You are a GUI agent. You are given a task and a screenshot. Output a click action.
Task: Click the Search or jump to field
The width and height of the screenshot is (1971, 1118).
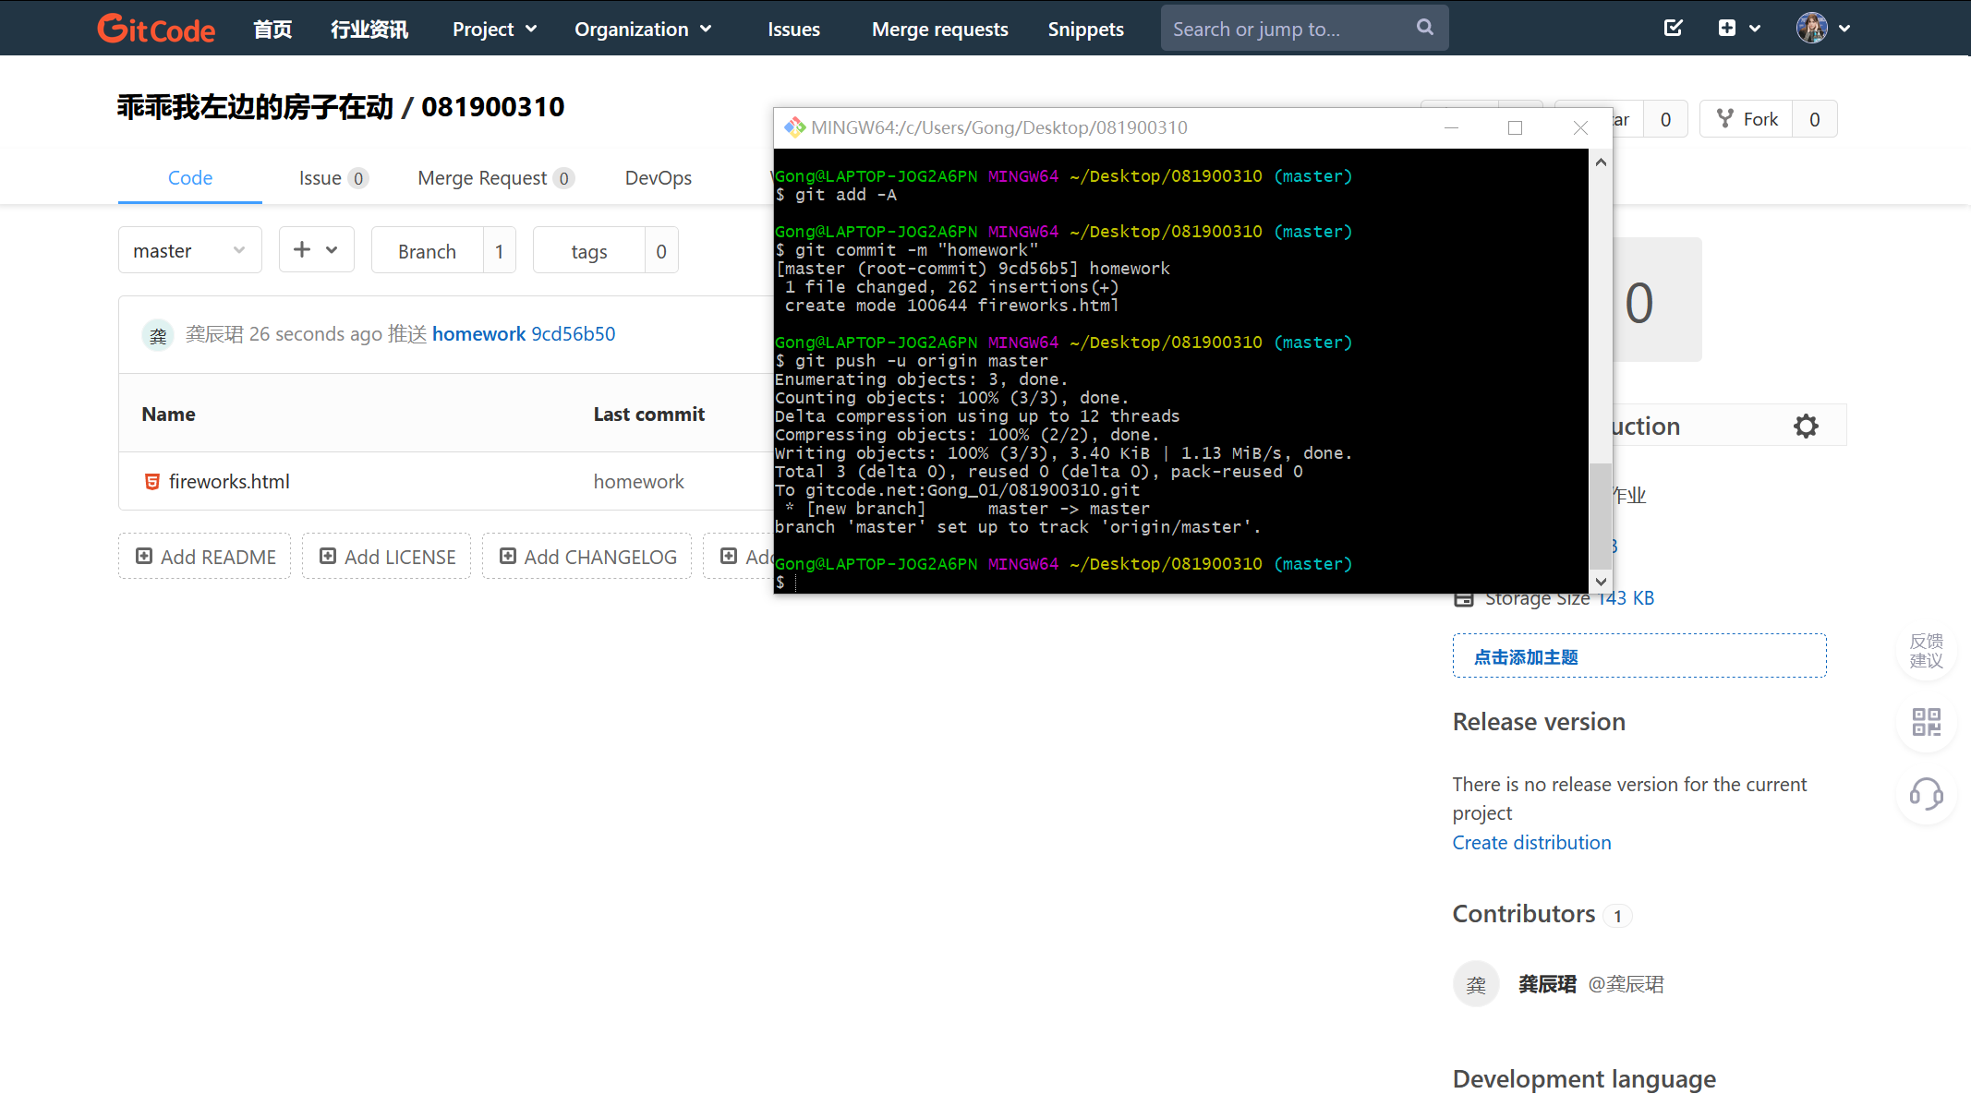coord(1284,29)
